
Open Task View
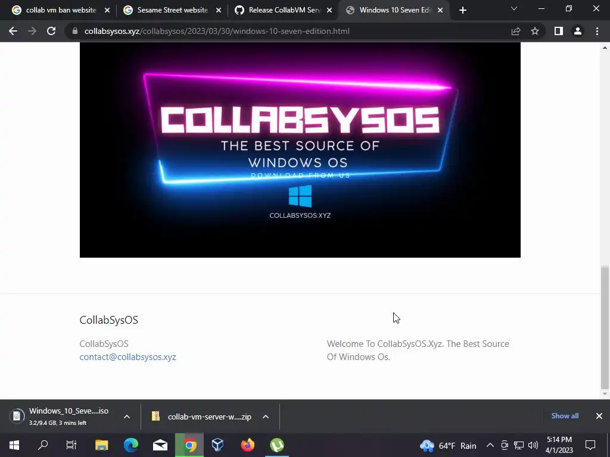click(x=71, y=445)
